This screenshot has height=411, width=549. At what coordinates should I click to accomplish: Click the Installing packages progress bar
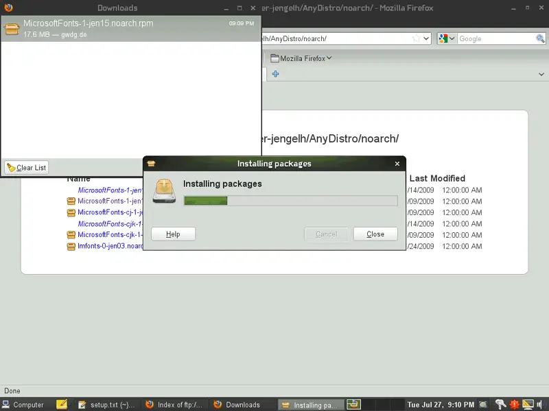coord(290,201)
